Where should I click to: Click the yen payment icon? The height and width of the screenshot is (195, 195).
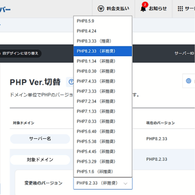pos(101,9)
